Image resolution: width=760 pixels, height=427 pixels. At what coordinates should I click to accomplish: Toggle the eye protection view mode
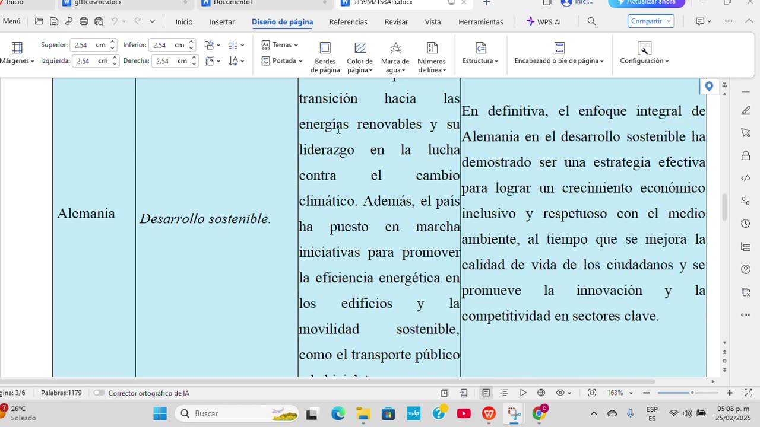(x=560, y=393)
